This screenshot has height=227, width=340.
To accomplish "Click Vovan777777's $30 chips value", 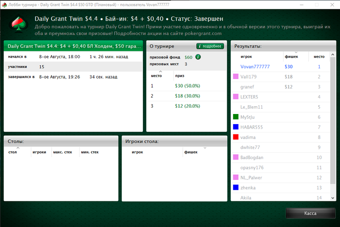I will [289, 66].
